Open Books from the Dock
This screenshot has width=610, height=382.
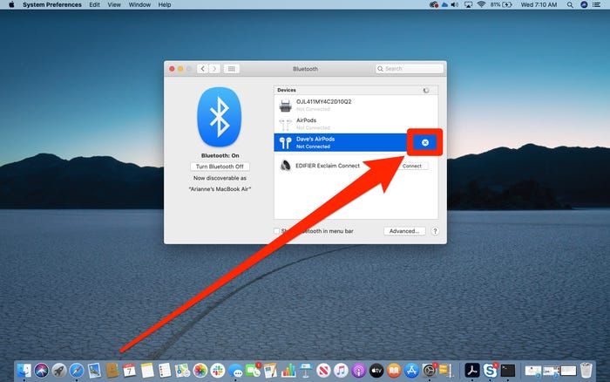click(394, 371)
